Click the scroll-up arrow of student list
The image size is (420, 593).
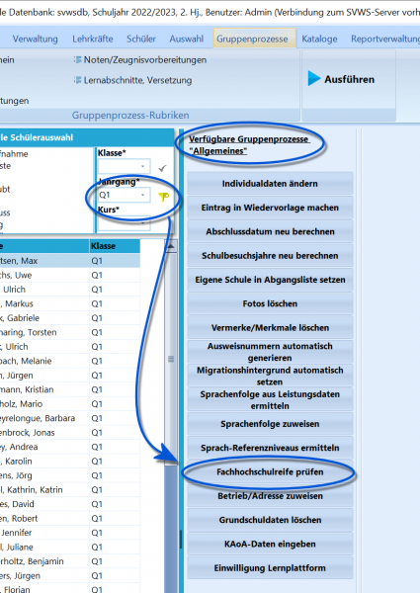[171, 246]
